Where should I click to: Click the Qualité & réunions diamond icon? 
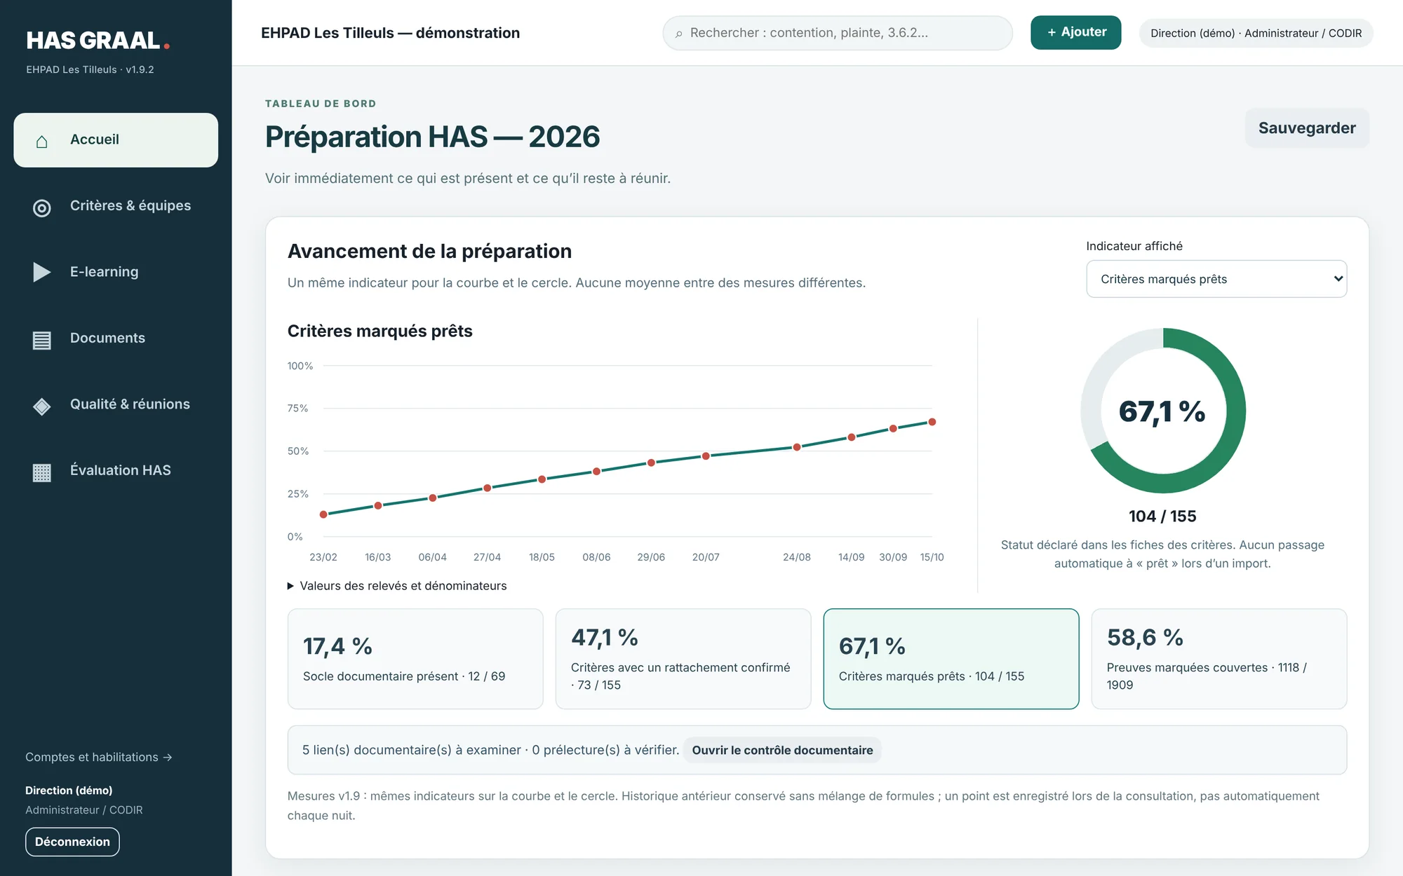tap(42, 406)
